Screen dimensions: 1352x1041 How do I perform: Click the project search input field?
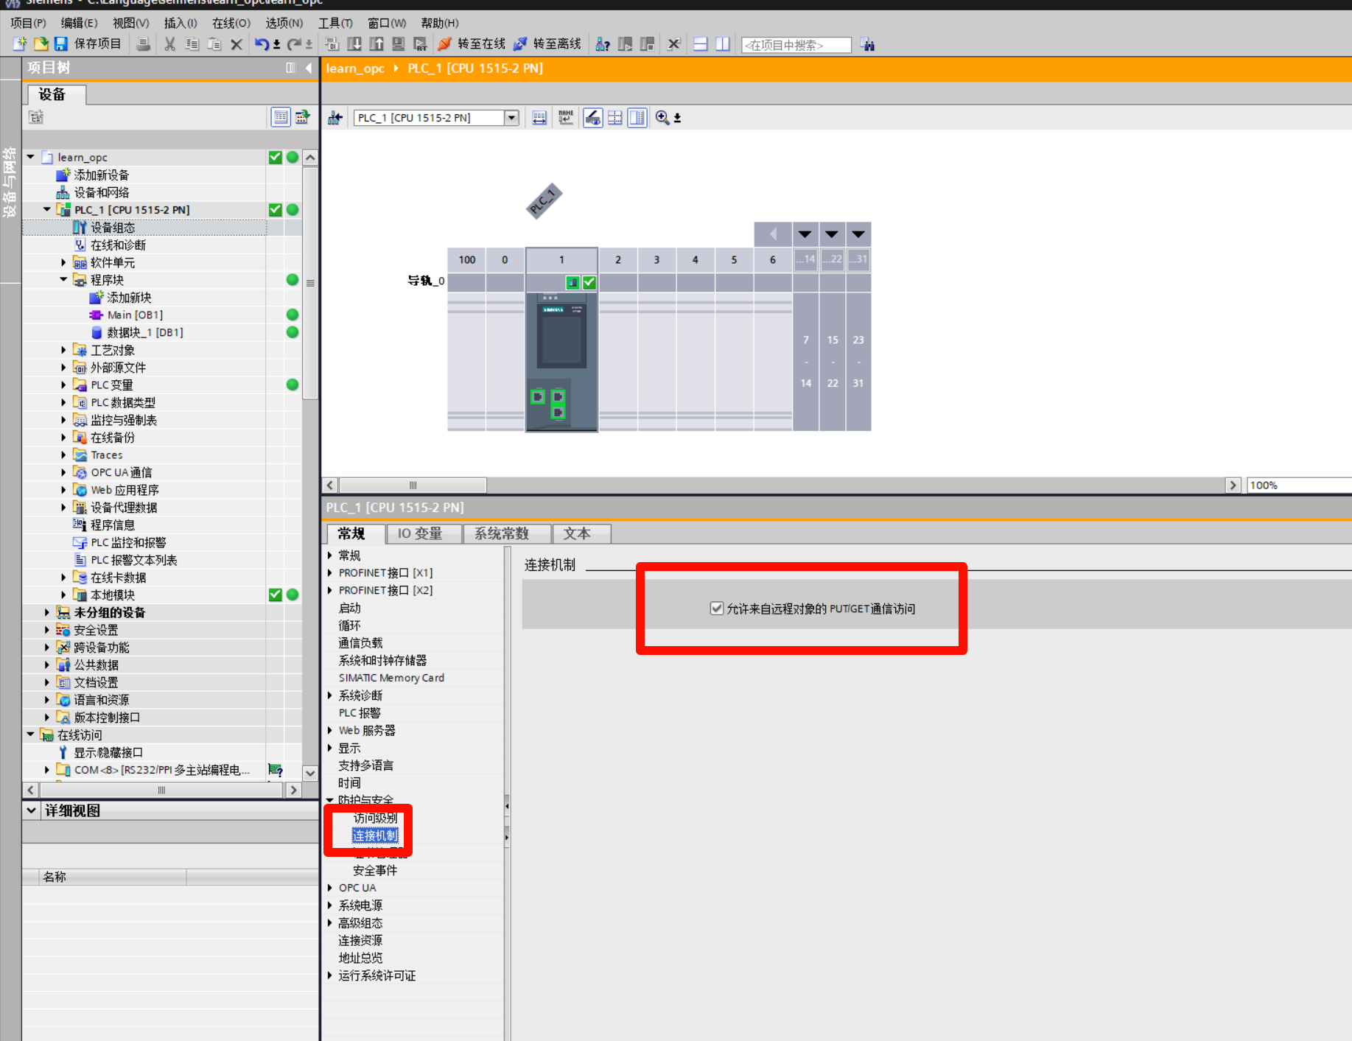click(796, 45)
